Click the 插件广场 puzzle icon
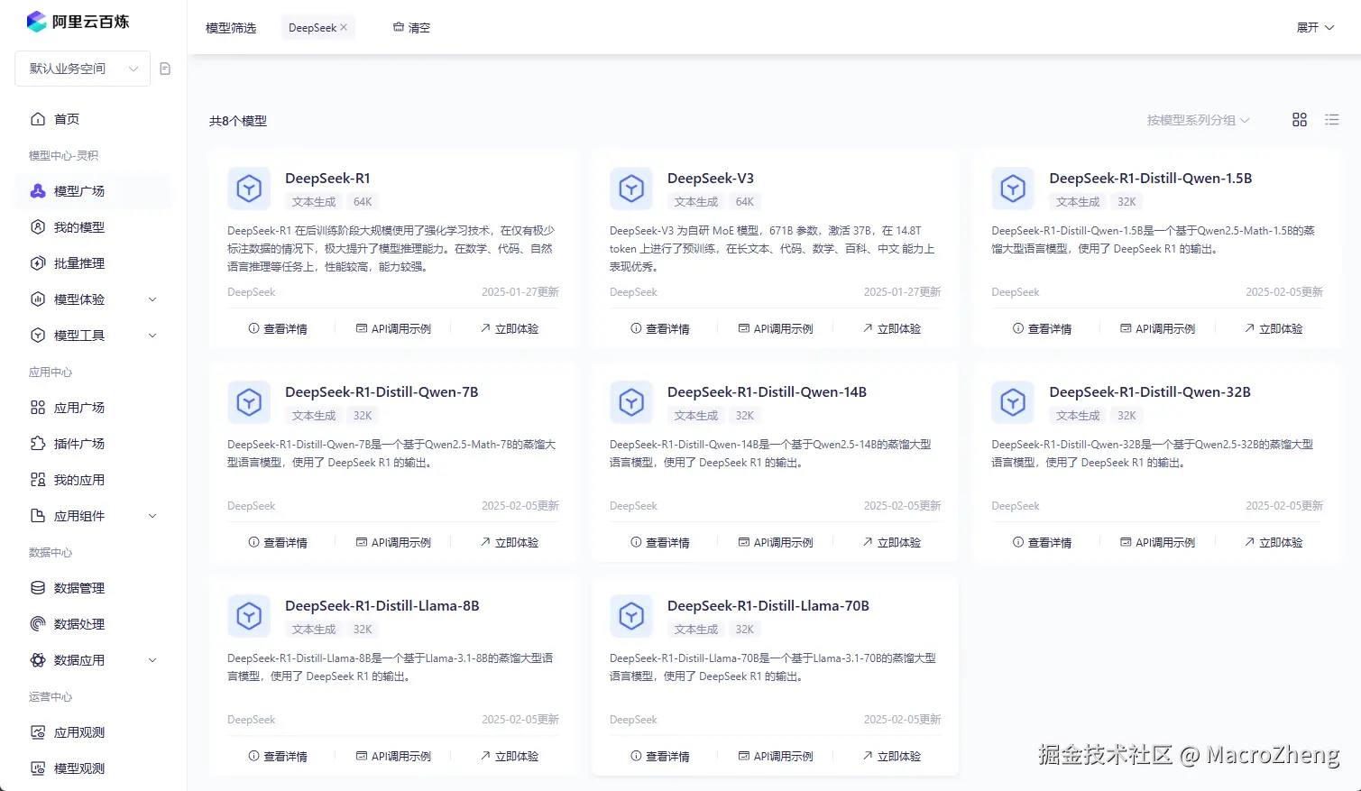The width and height of the screenshot is (1361, 791). click(38, 444)
